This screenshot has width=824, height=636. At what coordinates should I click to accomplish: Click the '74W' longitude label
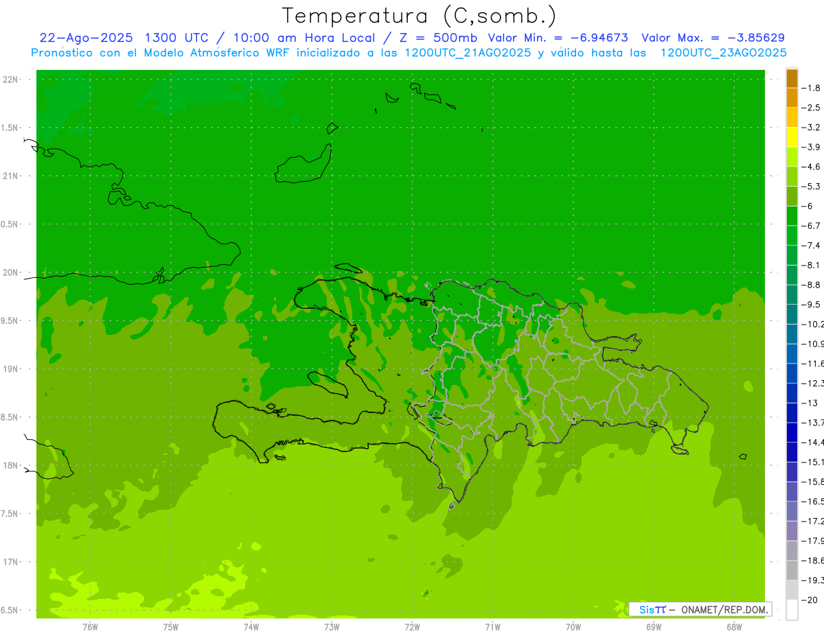[251, 627]
